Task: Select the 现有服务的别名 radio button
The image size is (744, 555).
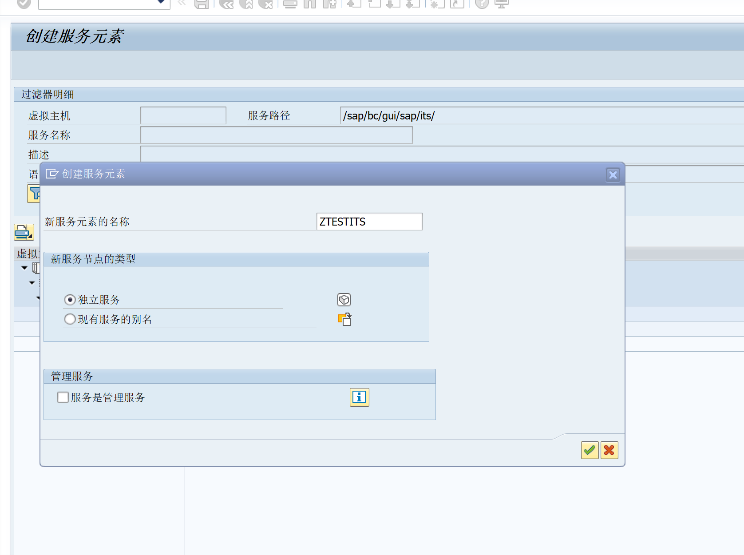Action: click(70, 319)
